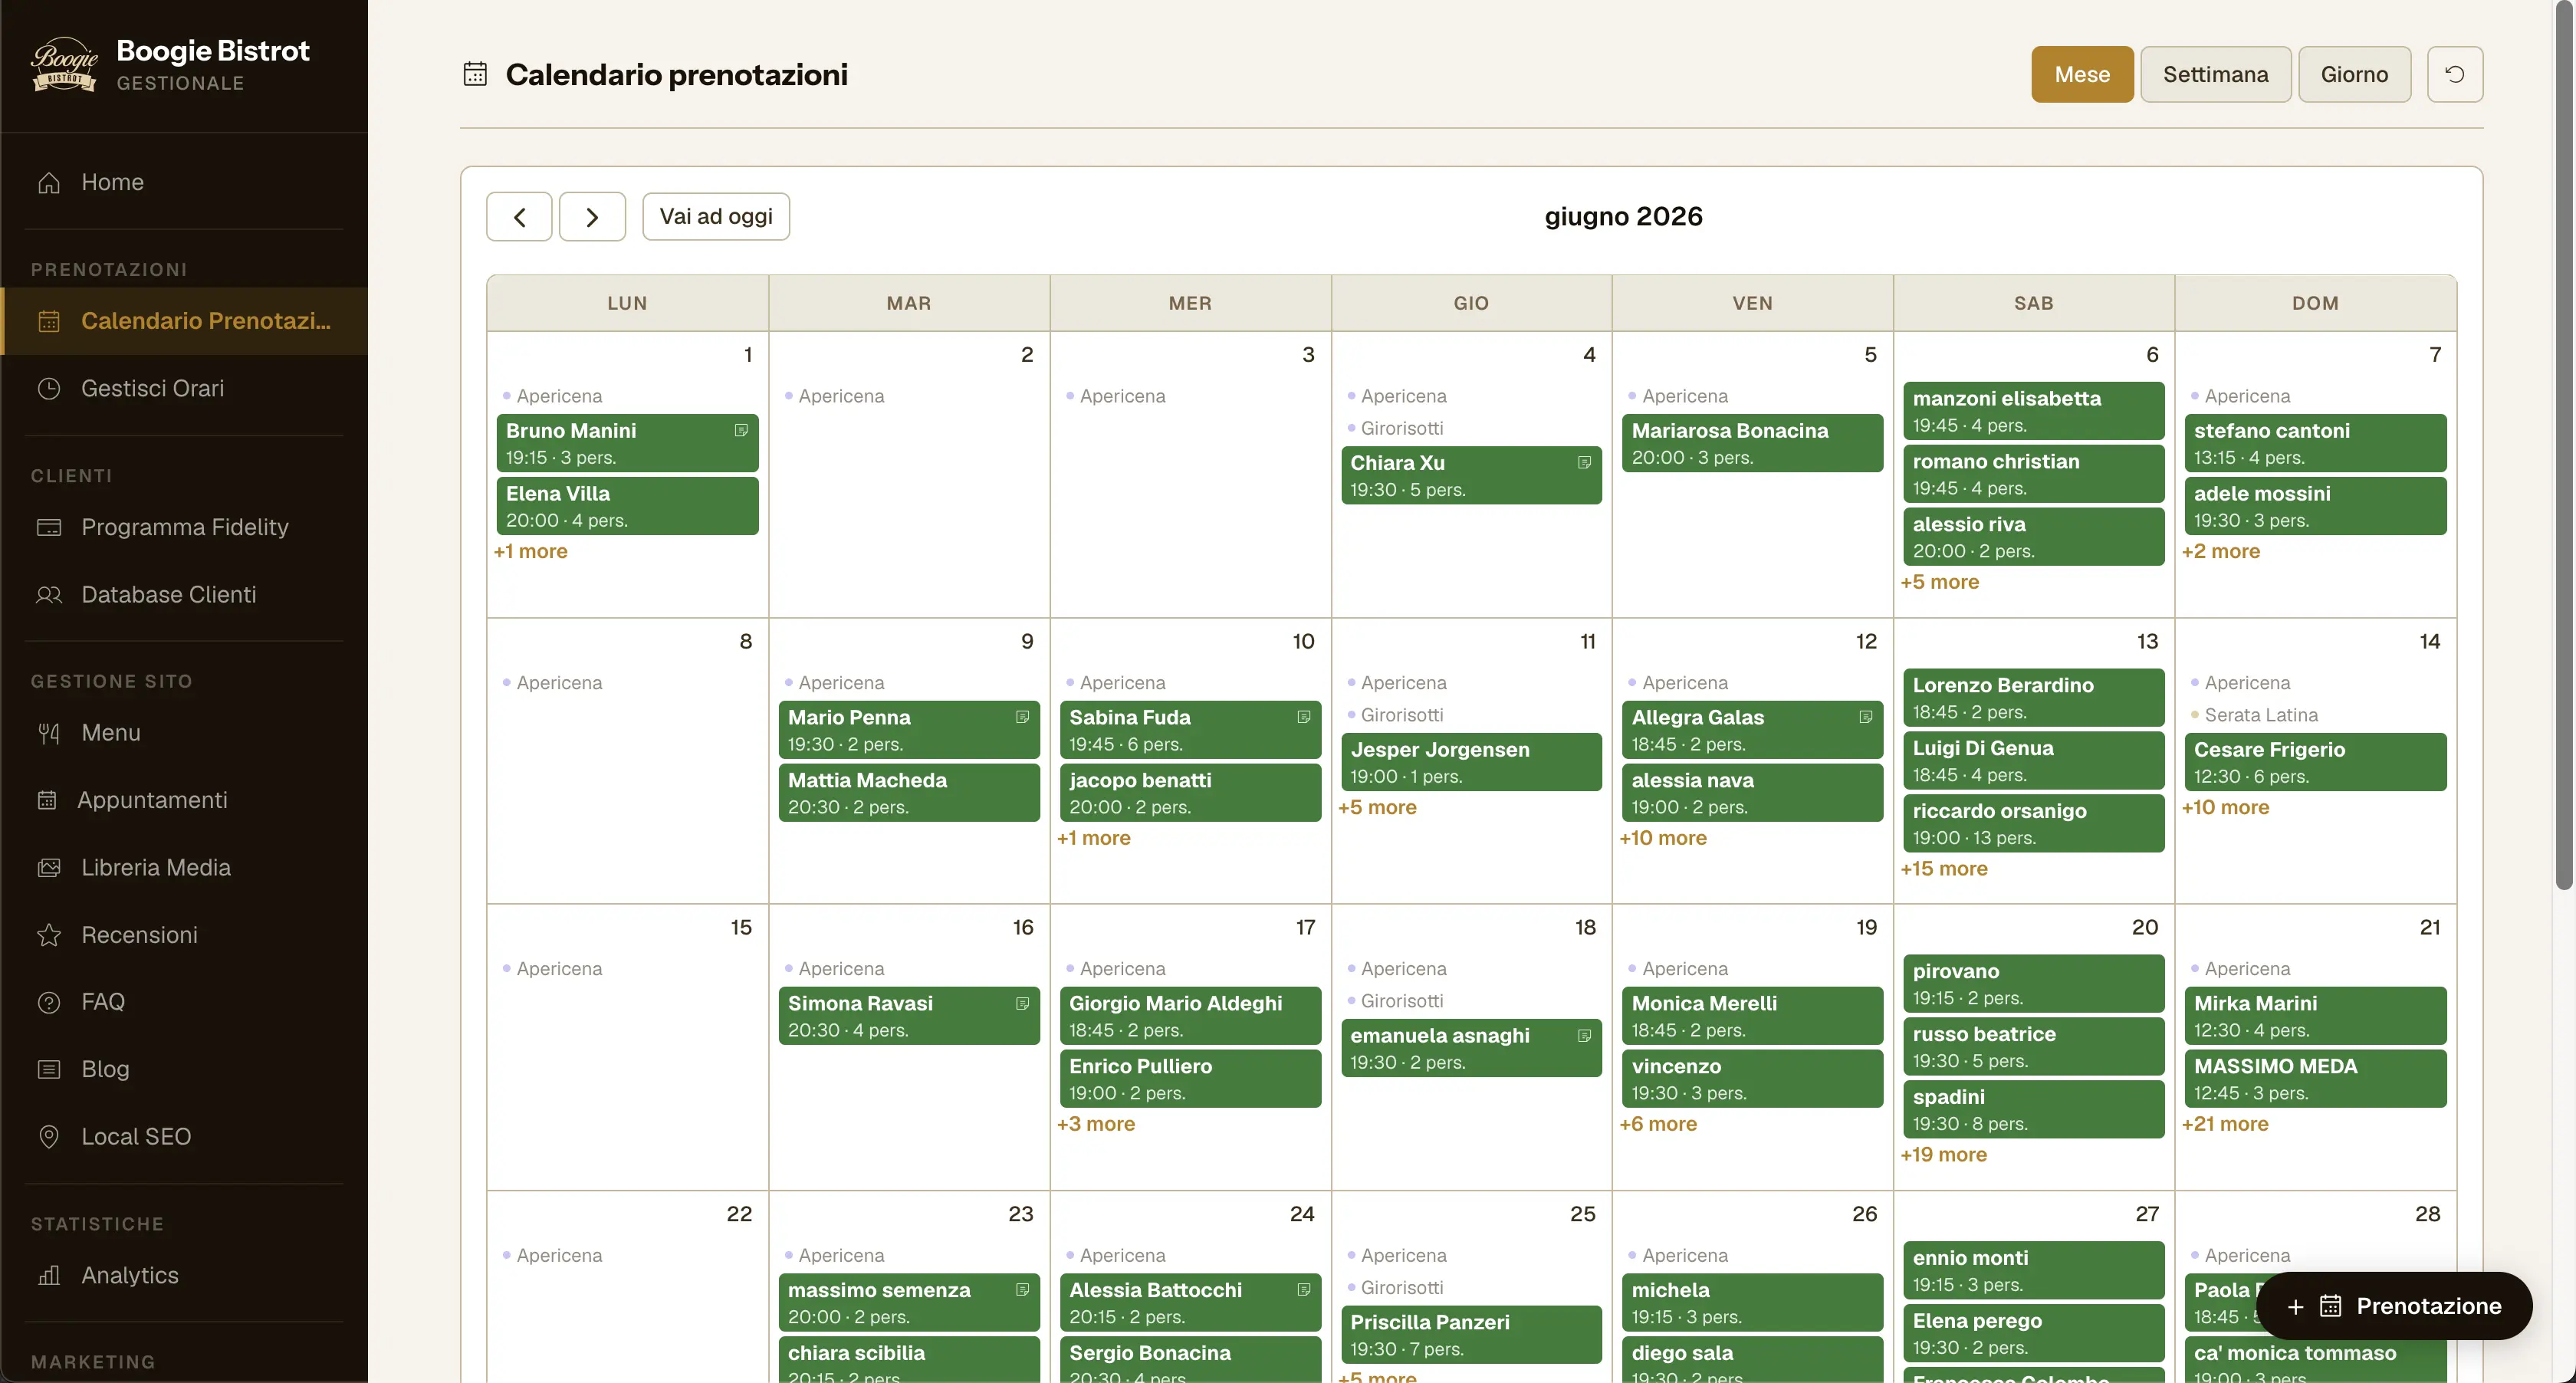This screenshot has height=1383, width=2576.
Task: Click the calendar icon beside page title
Action: click(x=475, y=74)
